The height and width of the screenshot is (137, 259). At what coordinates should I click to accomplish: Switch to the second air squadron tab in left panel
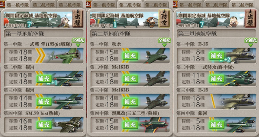[44, 5]
